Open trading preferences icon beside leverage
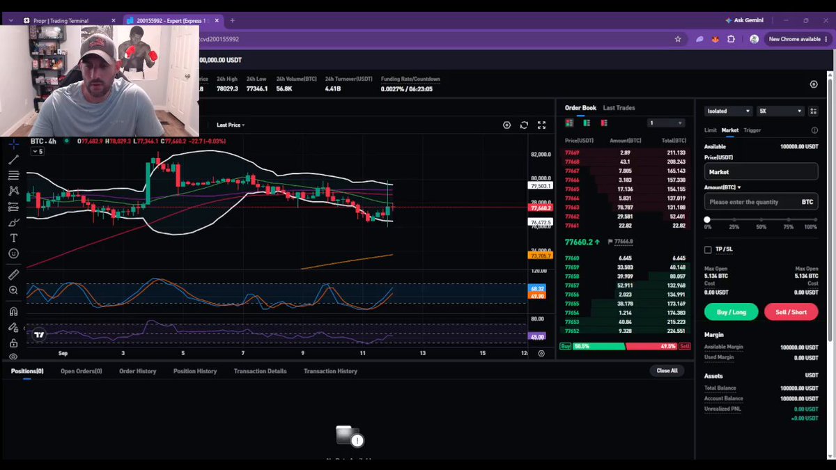This screenshot has height=470, width=836. coord(814,111)
